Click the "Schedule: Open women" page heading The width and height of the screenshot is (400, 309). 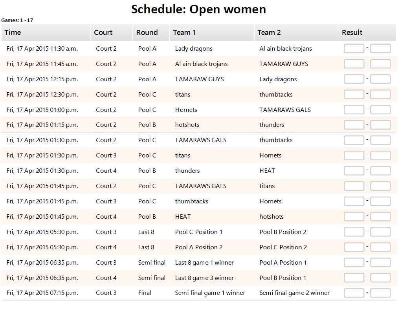[198, 9]
